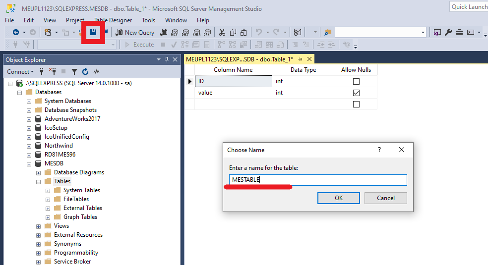Collapse the Databases folder node
Image resolution: width=488 pixels, height=265 pixels.
(x=20, y=93)
